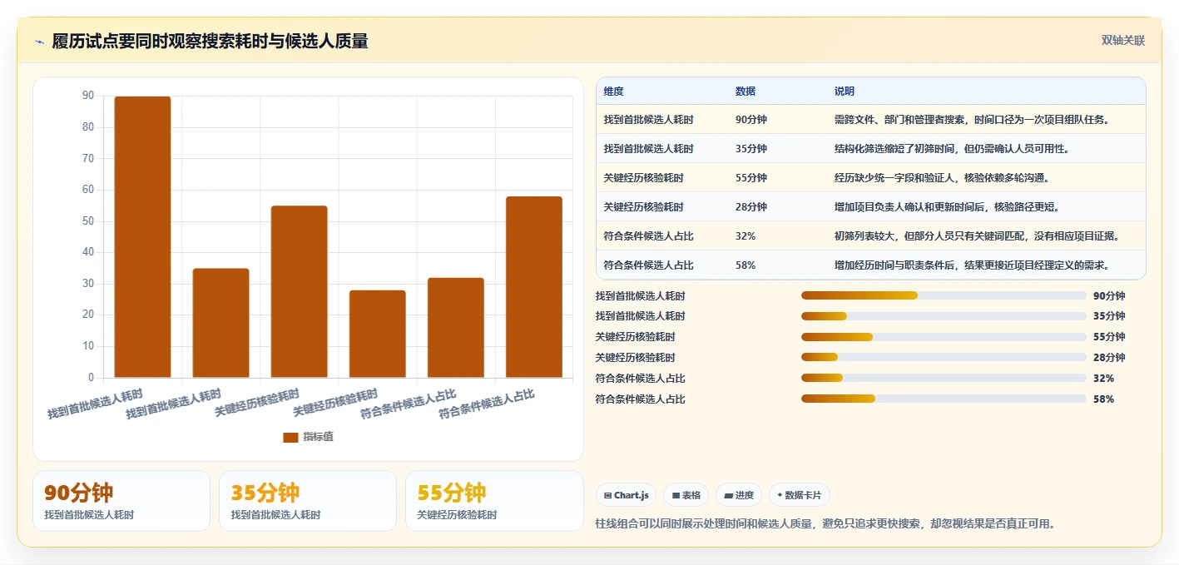Select the table cell 32%

click(x=746, y=236)
